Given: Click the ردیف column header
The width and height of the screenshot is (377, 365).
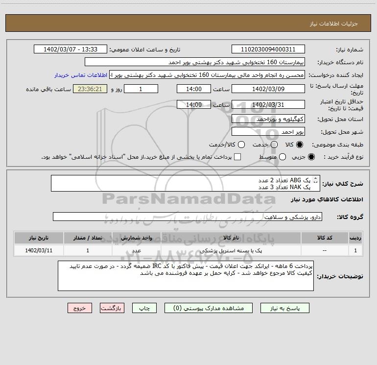Looking at the screenshot, I should (x=355, y=238).
